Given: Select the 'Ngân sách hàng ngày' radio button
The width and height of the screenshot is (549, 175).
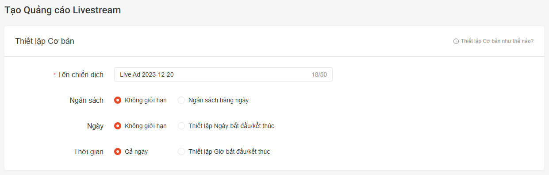Looking at the screenshot, I should pyautogui.click(x=181, y=100).
